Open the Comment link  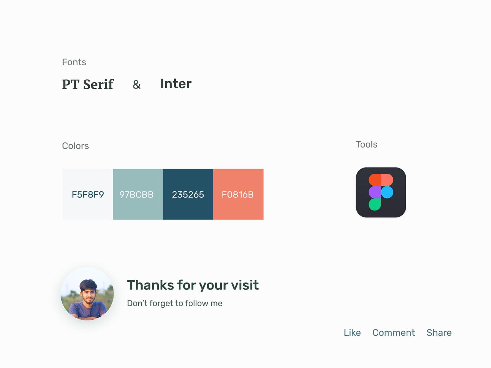click(x=394, y=333)
